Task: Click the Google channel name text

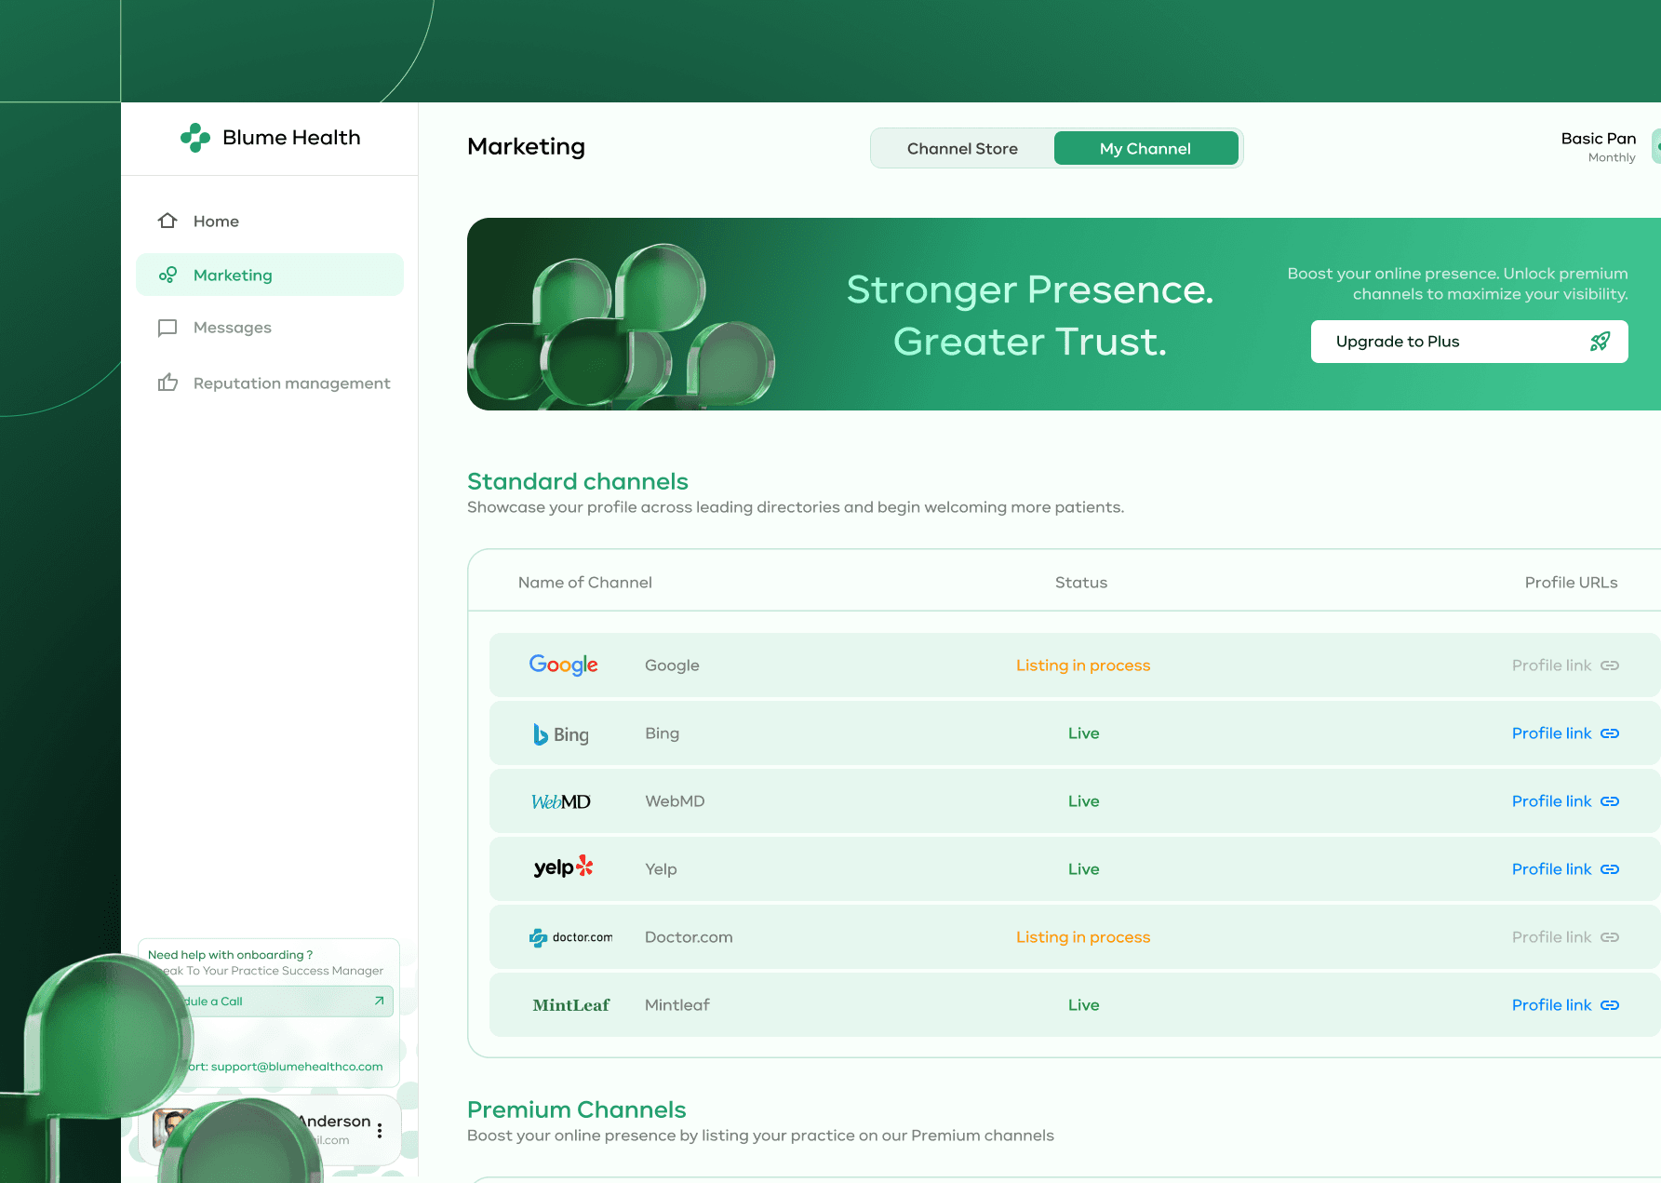Action: 672,665
